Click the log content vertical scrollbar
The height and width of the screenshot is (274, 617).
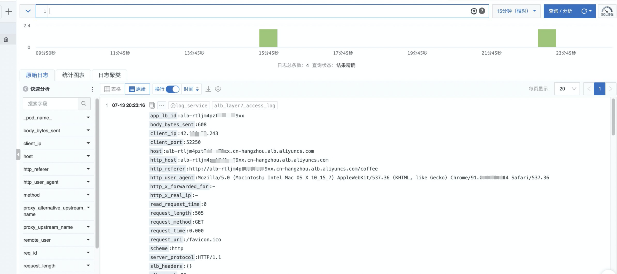pyautogui.click(x=613, y=117)
